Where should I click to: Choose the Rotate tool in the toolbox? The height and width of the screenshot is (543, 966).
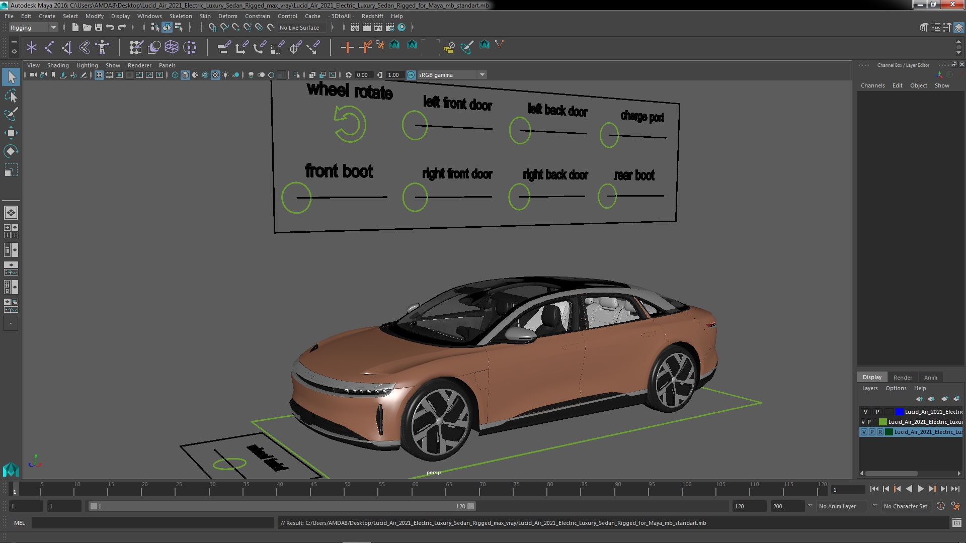pyautogui.click(x=11, y=151)
